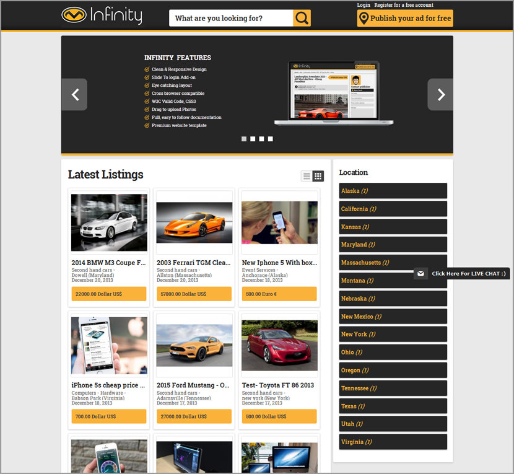Open 2014 BMW M3 Coupe thumbnail
Viewport: 514px width, 474px height.
pyautogui.click(x=109, y=222)
